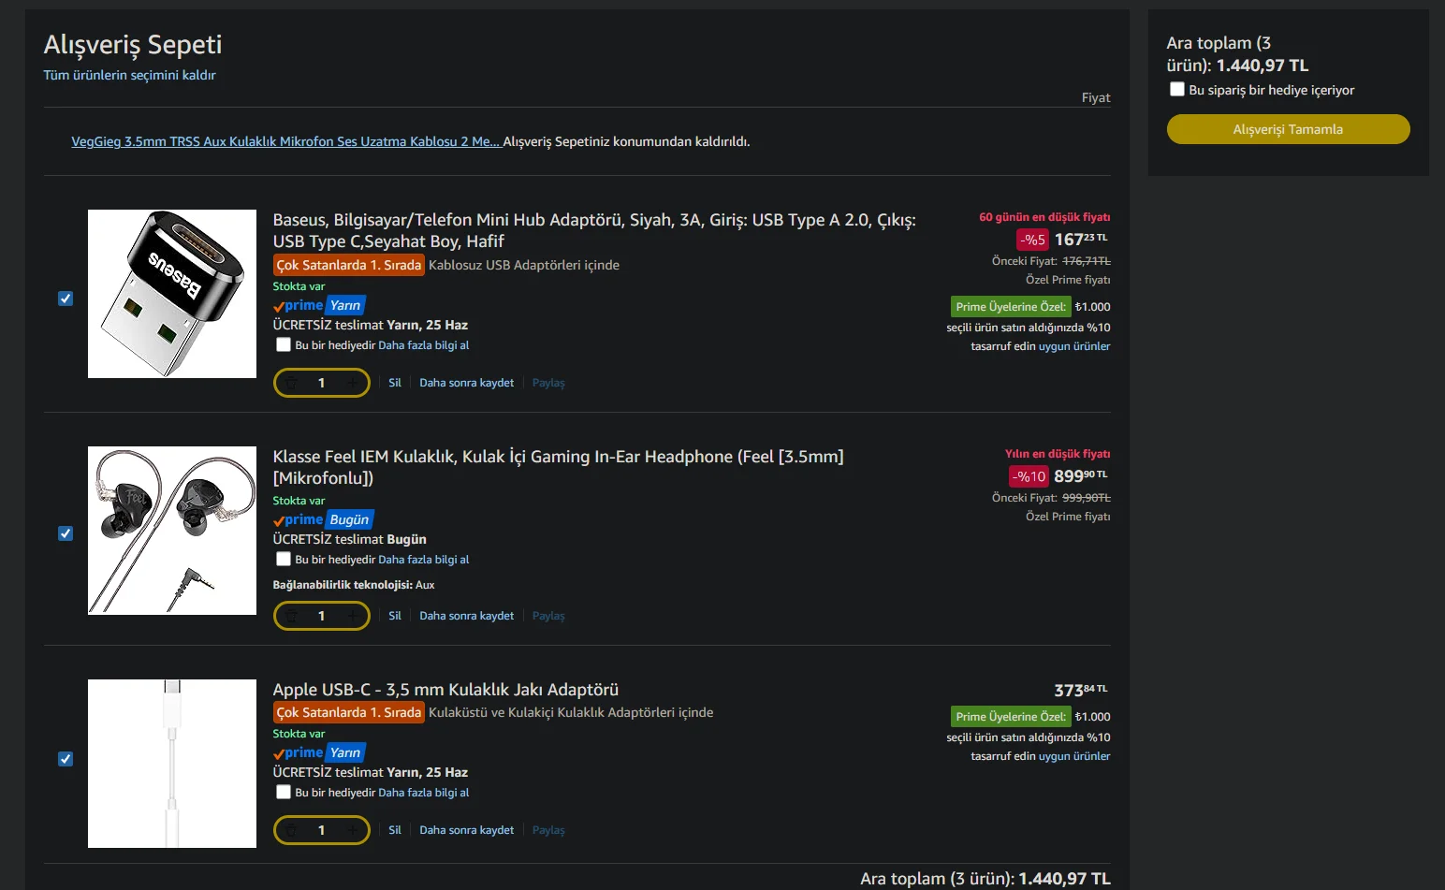1445x890 pixels.
Task: Save Klasse Feel headphone with 'Daha sonra kaydet'
Action: (x=466, y=616)
